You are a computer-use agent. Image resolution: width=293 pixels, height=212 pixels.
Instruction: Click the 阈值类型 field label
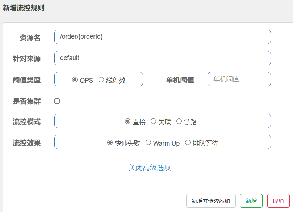click(x=27, y=80)
